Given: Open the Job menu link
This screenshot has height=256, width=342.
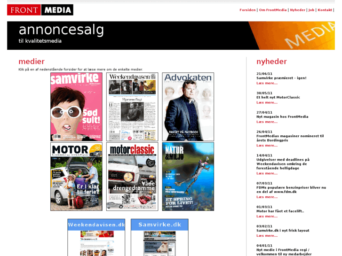Looking at the screenshot, I should (311, 10).
